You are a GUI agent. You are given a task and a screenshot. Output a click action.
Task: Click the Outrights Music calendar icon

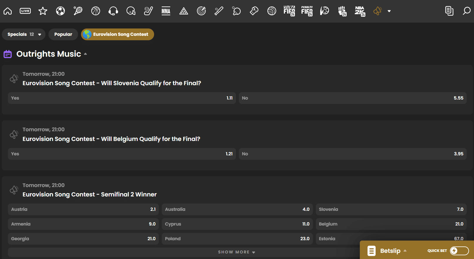point(8,54)
